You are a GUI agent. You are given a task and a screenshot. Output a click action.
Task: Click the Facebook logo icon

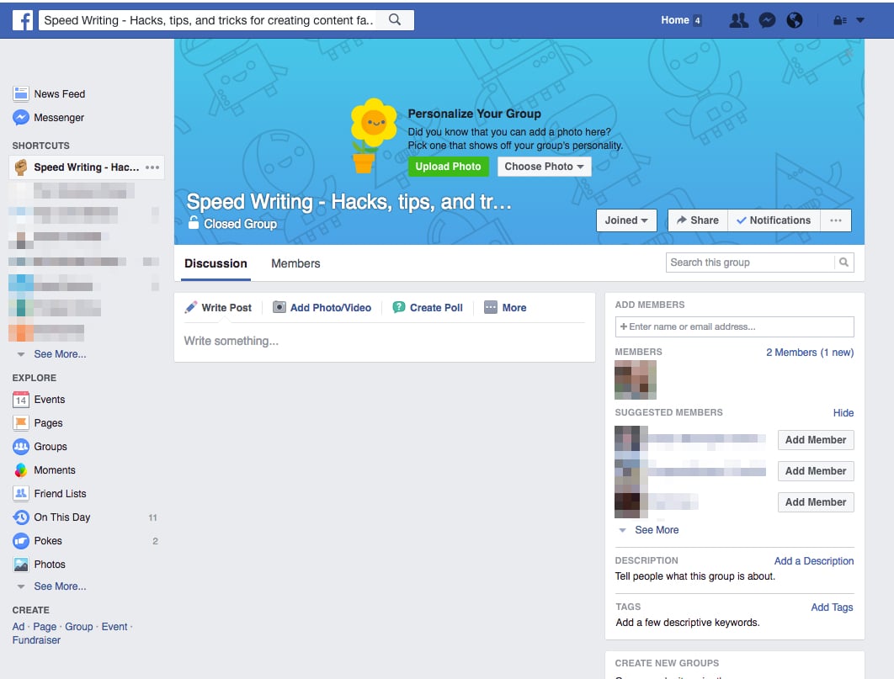click(x=23, y=20)
